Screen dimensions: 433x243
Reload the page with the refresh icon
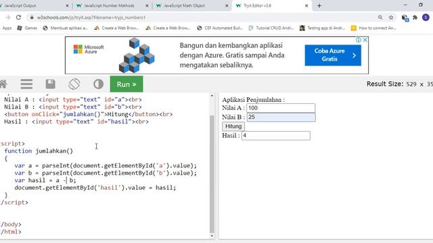click(18, 18)
